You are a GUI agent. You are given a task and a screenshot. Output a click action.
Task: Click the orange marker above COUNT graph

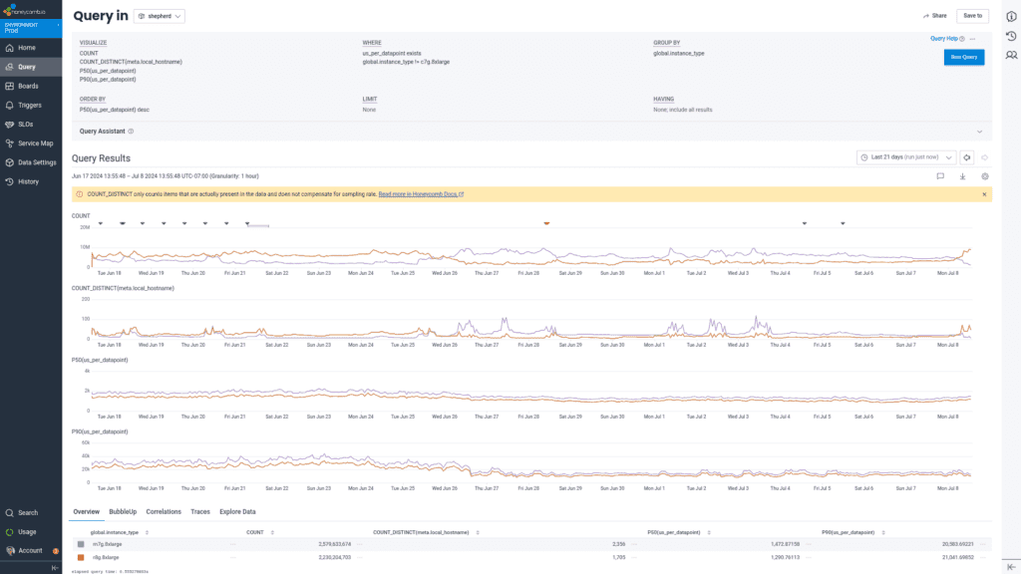[546, 223]
